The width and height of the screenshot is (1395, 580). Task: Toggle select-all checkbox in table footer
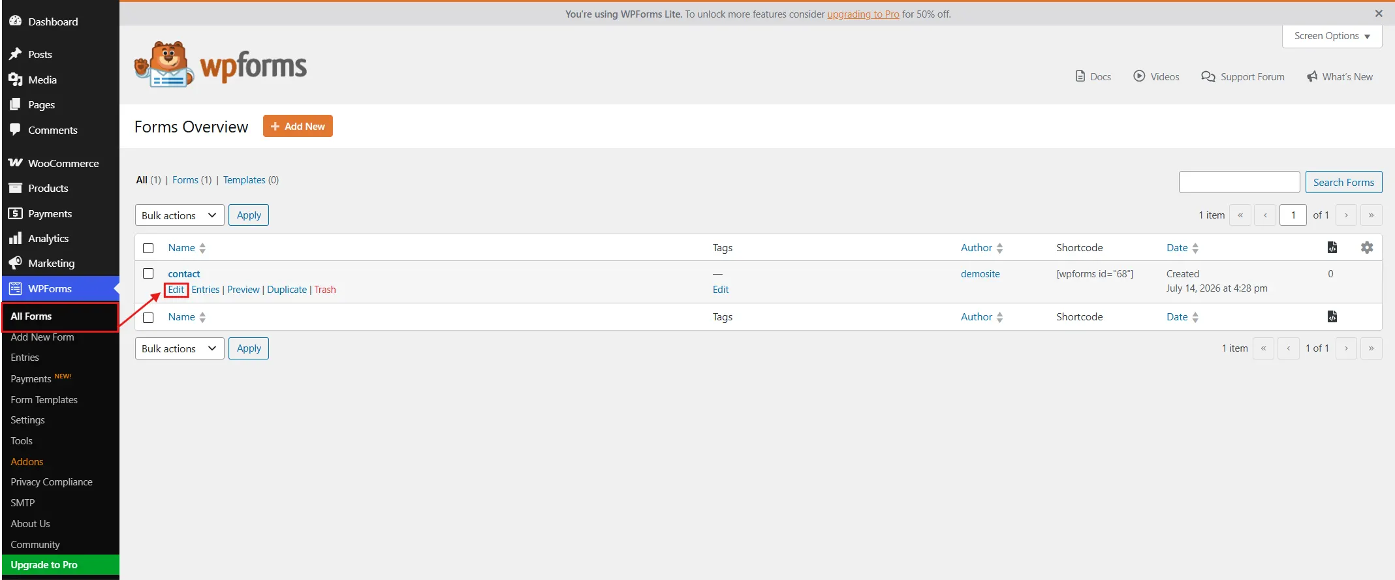pos(148,317)
